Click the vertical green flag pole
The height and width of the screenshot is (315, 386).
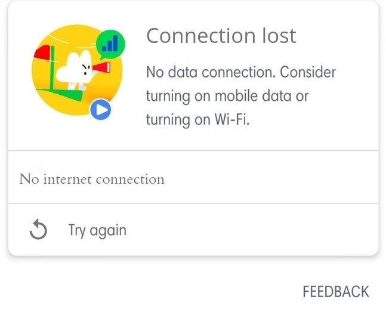pyautogui.click(x=52, y=67)
